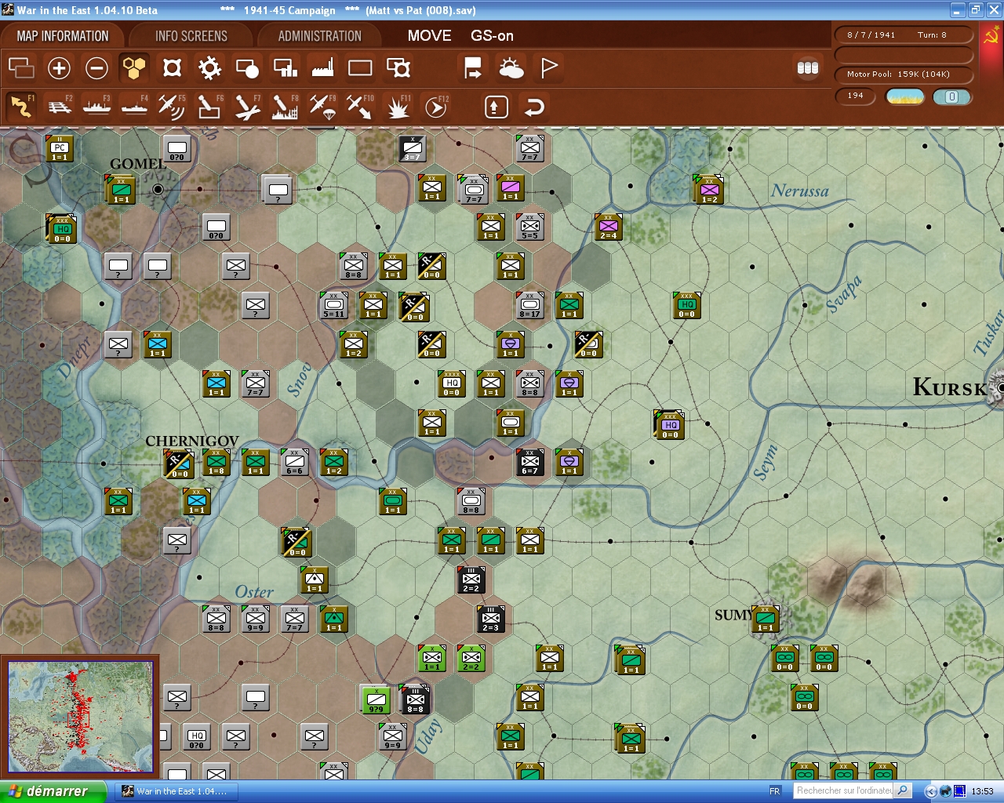Click the Rechercher sur l'ordinateur search field

pyautogui.click(x=844, y=791)
